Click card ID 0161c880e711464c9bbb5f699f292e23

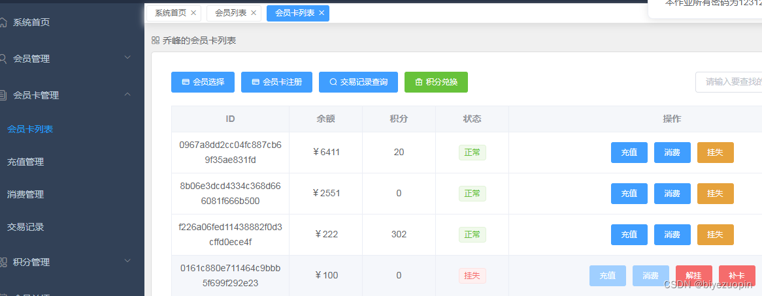click(230, 276)
